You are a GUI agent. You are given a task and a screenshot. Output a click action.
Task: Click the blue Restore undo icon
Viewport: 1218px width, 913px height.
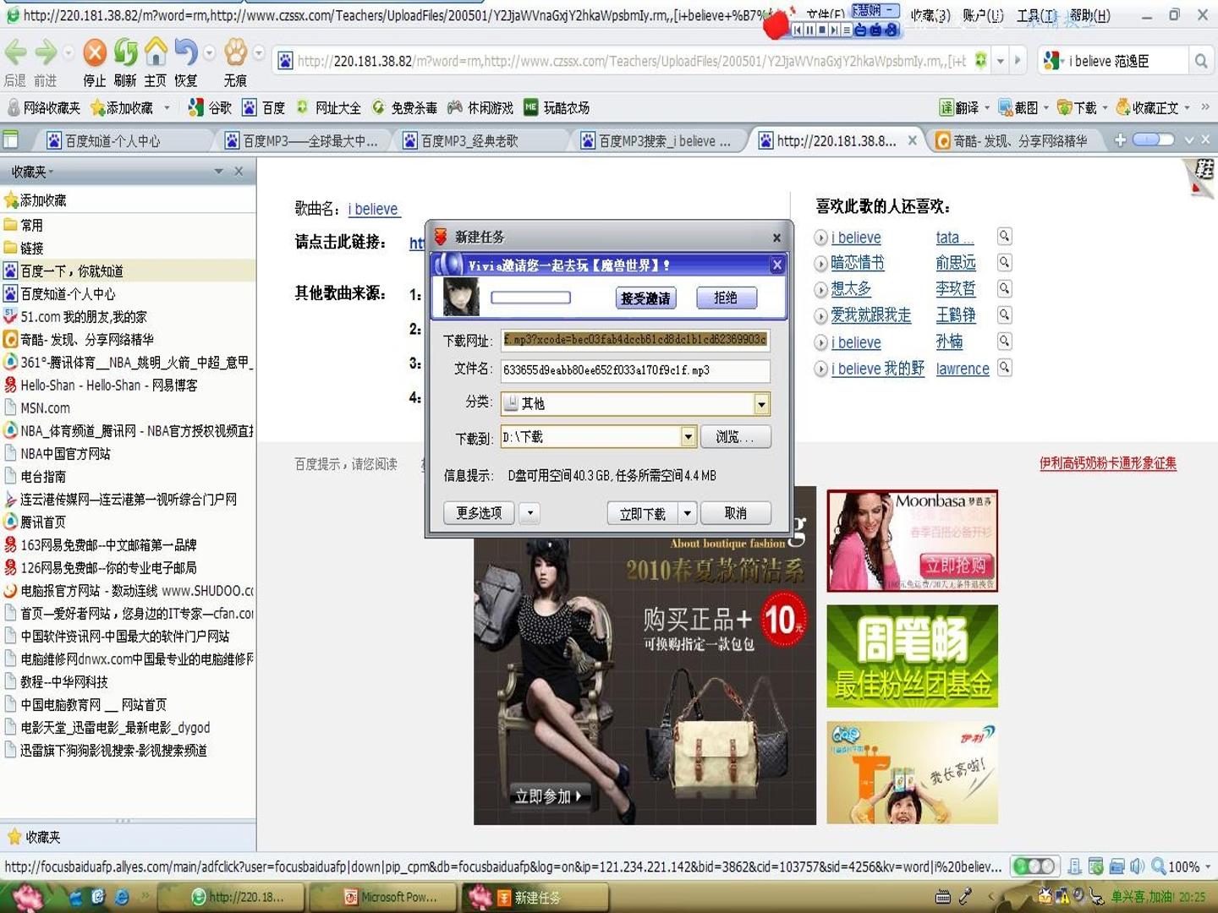pos(186,52)
